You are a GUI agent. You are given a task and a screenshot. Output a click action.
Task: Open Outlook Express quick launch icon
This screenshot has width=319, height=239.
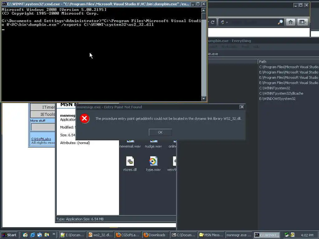click(40, 235)
